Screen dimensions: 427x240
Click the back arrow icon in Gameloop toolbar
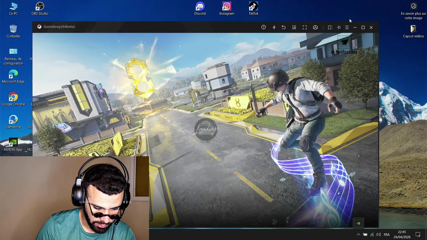pos(284,27)
